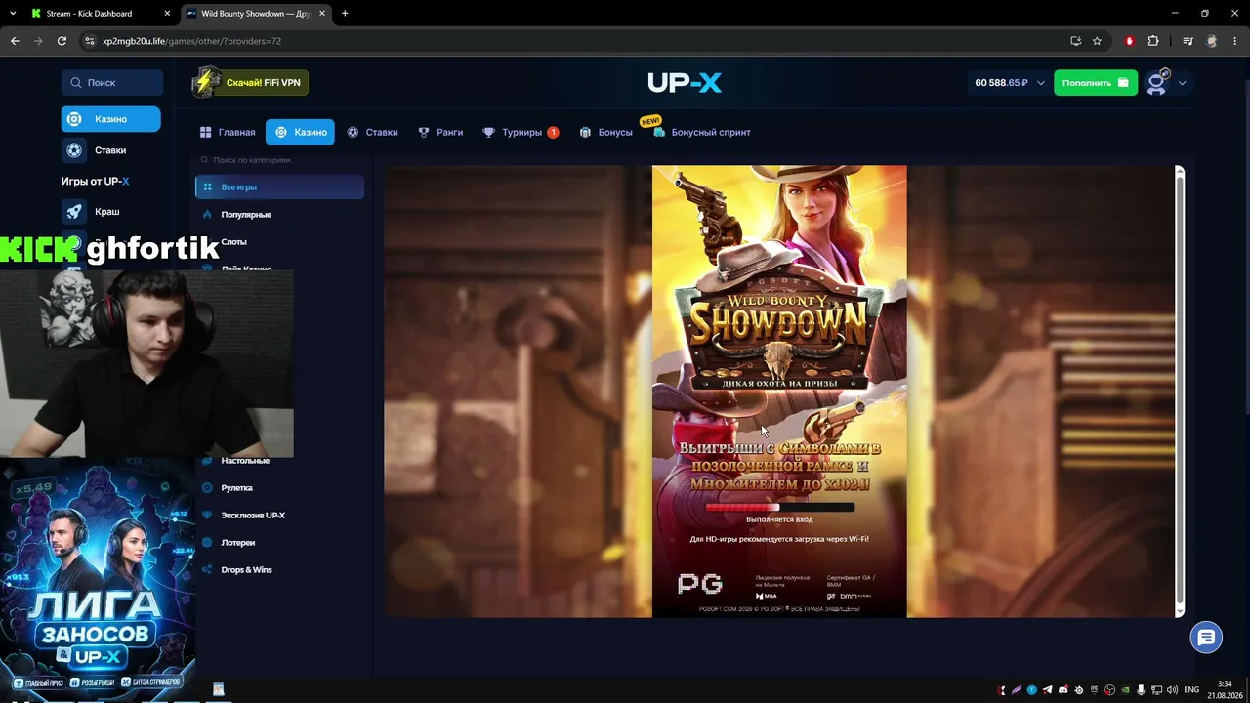Open the red ad blocker extension
Image resolution: width=1250 pixels, height=703 pixels.
click(1130, 41)
